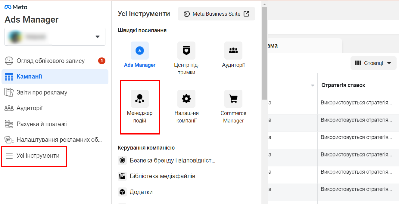Image resolution: width=399 pixels, height=204 pixels.
Task: Click the columns icon beside Стовпці
Action: pyautogui.click(x=358, y=63)
